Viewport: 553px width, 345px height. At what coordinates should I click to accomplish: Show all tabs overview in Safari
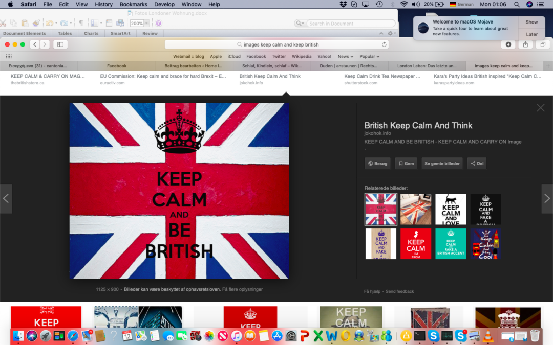pos(543,44)
